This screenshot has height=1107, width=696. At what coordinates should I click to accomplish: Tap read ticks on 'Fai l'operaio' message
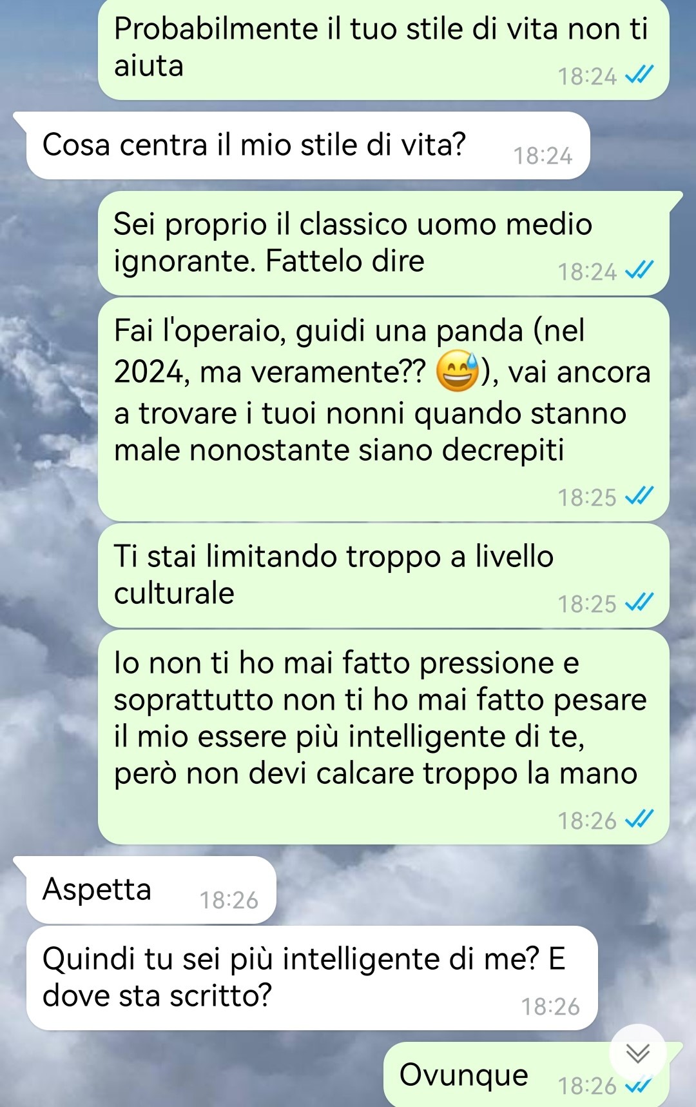pyautogui.click(x=639, y=497)
